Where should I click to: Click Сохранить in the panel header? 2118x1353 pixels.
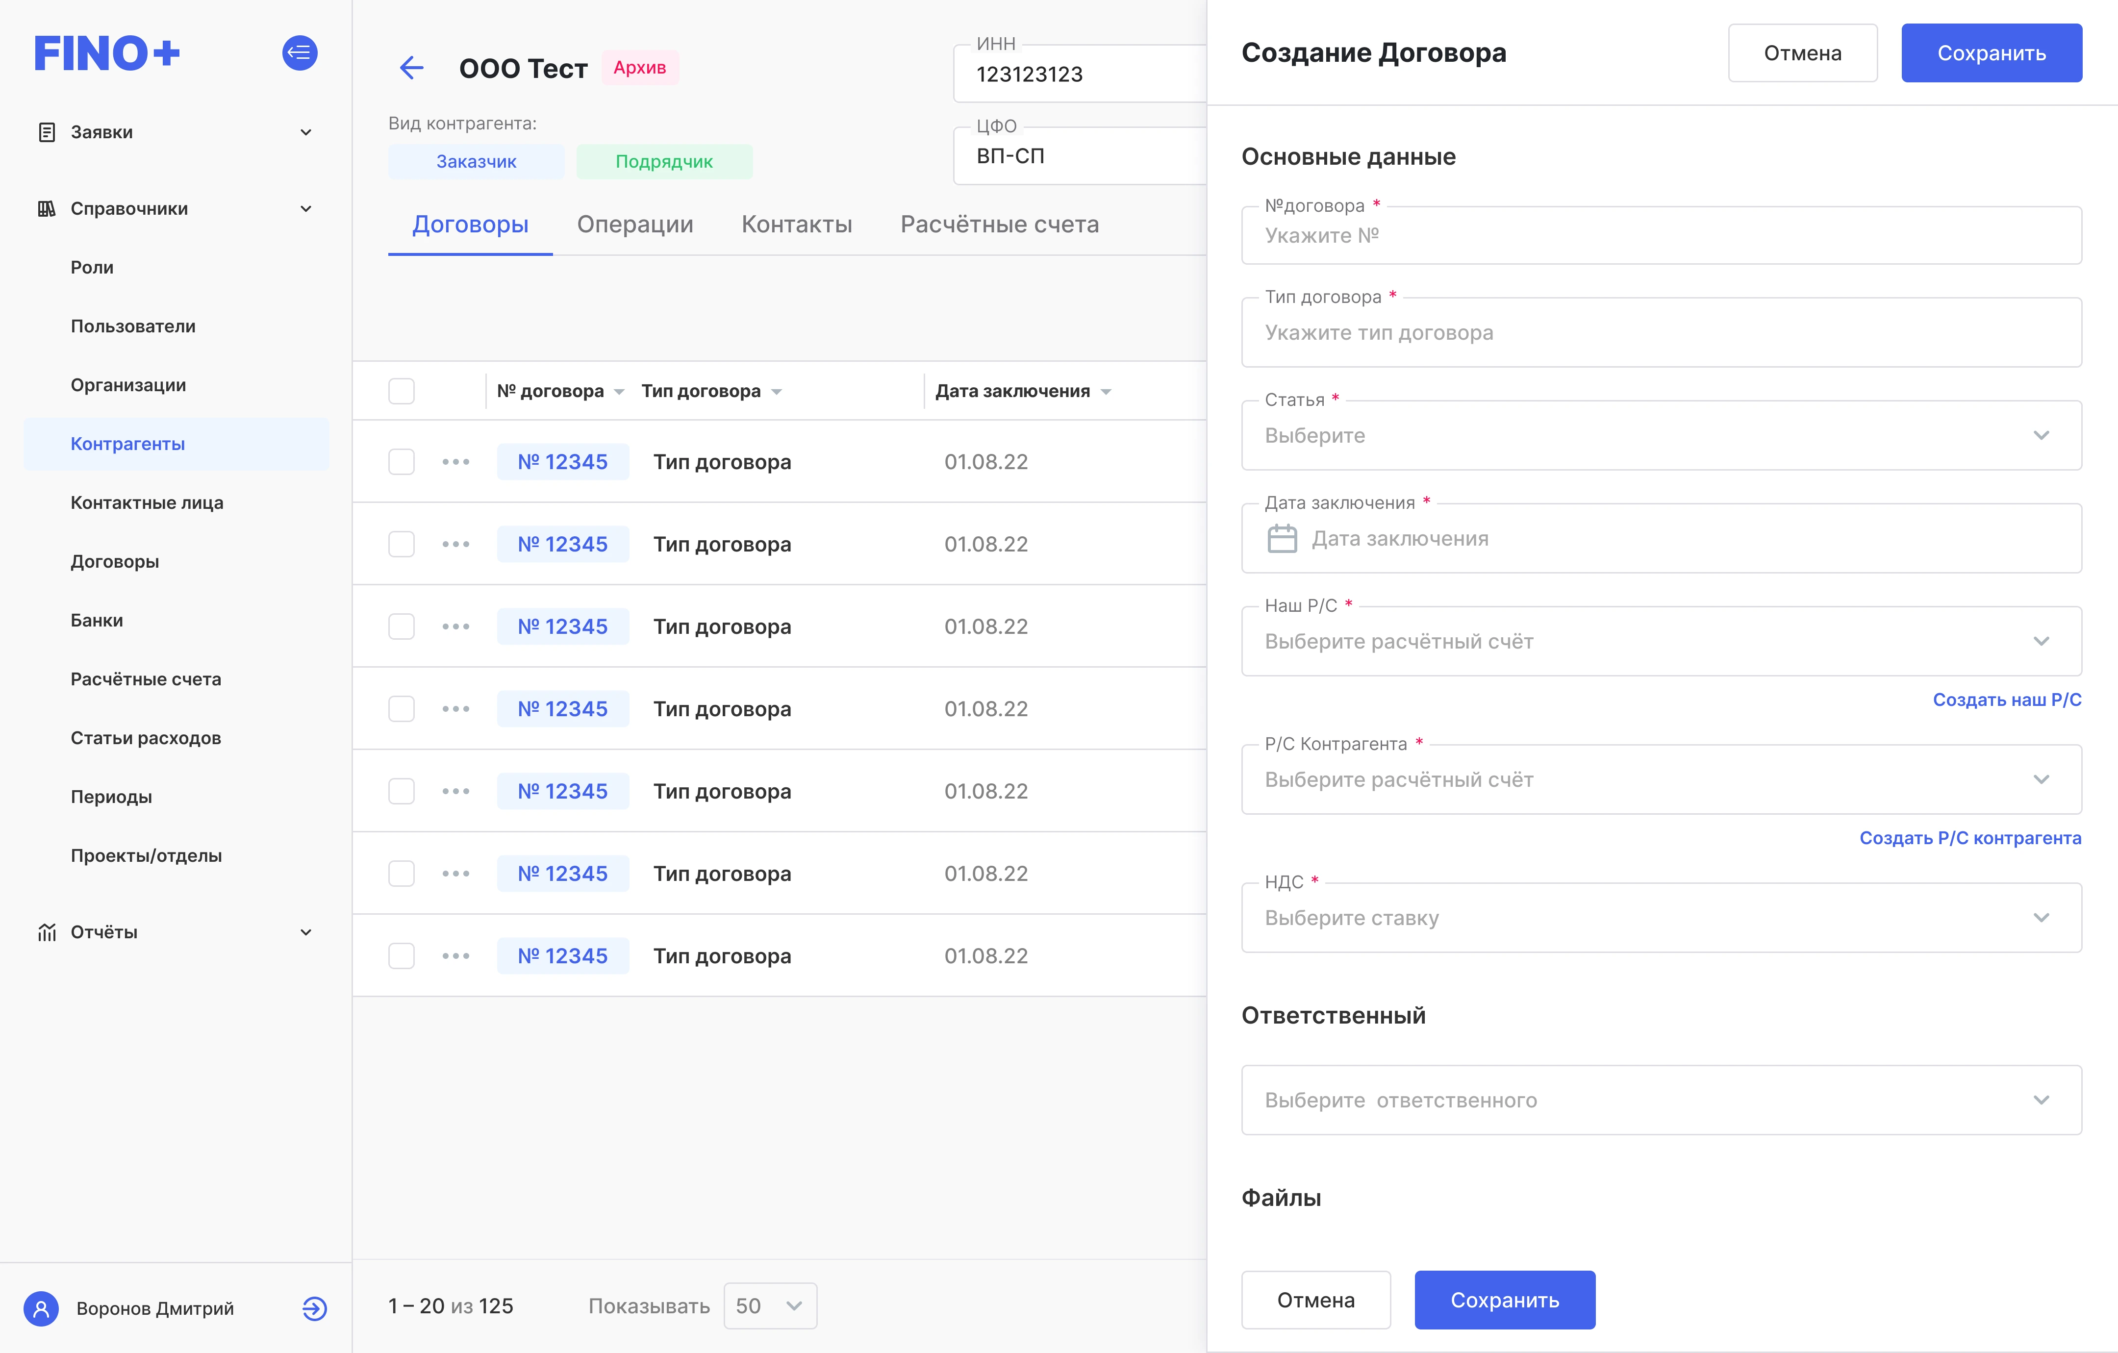1992,53
